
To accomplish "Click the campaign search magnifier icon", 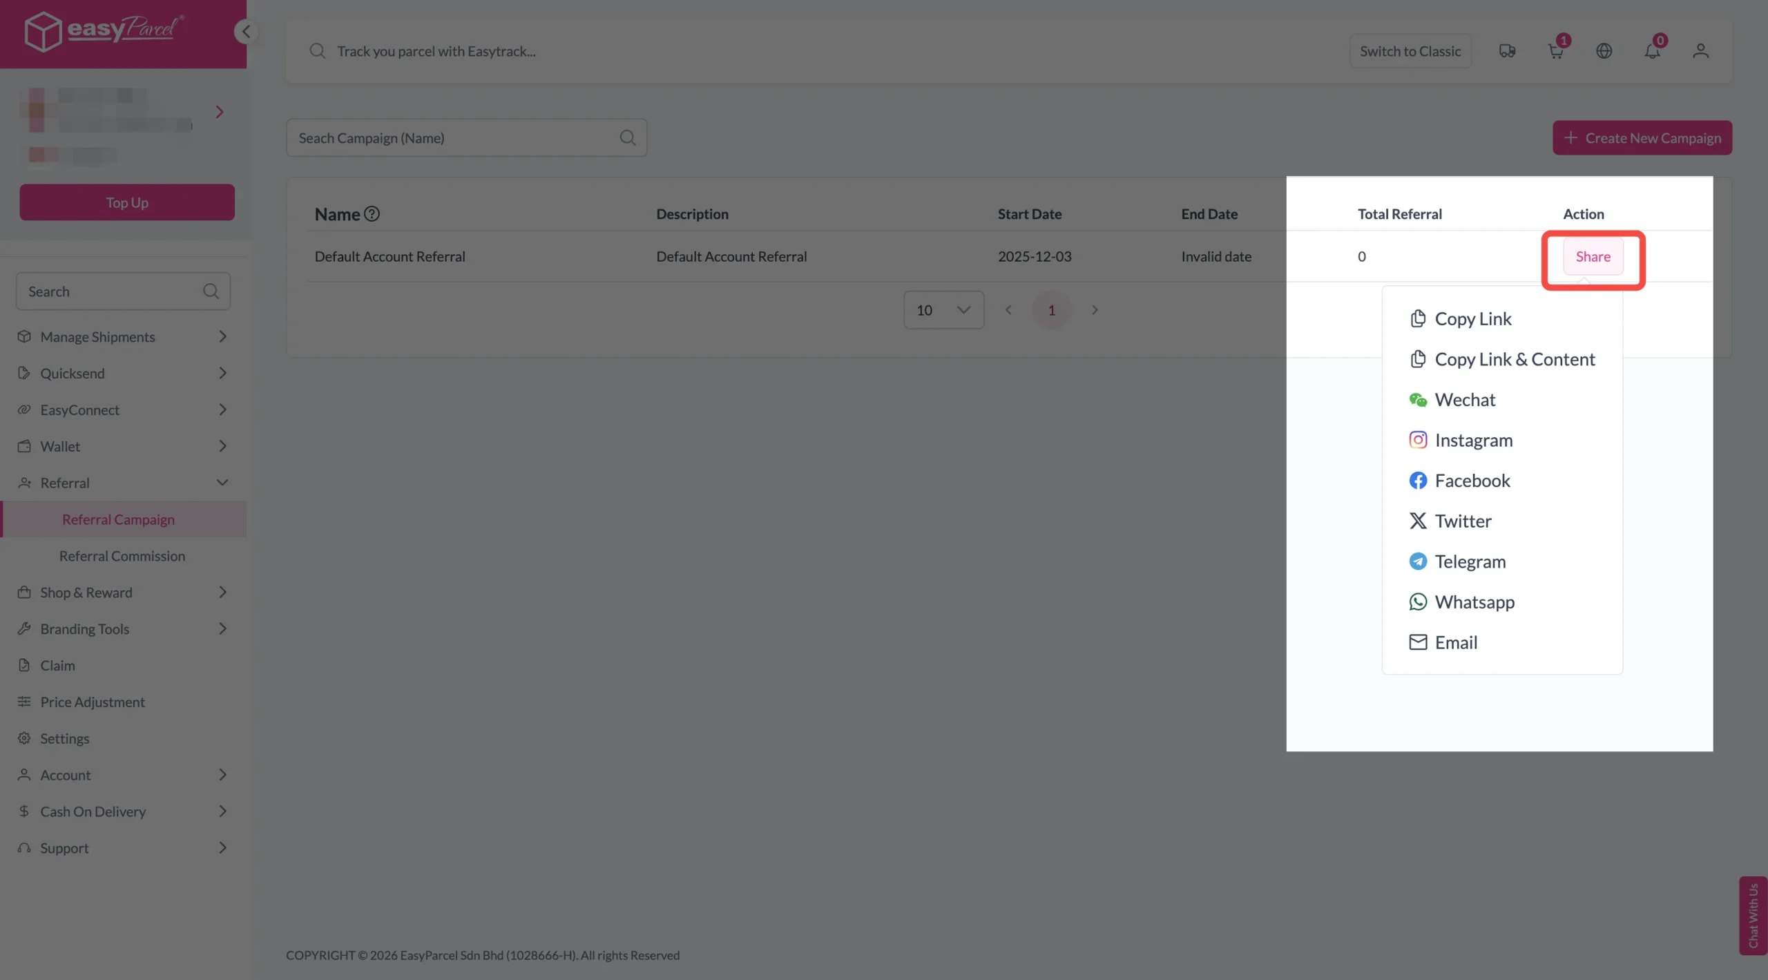I will click(627, 137).
